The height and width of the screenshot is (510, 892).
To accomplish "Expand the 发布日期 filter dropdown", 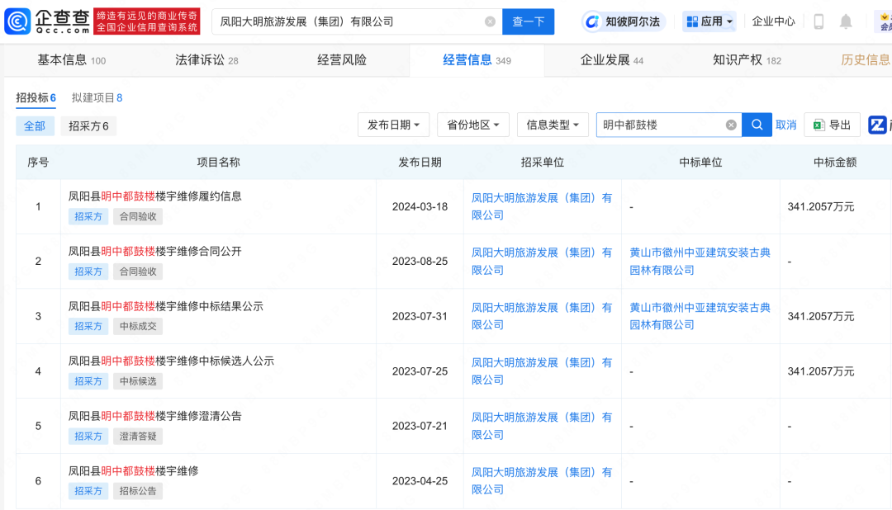I will click(x=393, y=125).
